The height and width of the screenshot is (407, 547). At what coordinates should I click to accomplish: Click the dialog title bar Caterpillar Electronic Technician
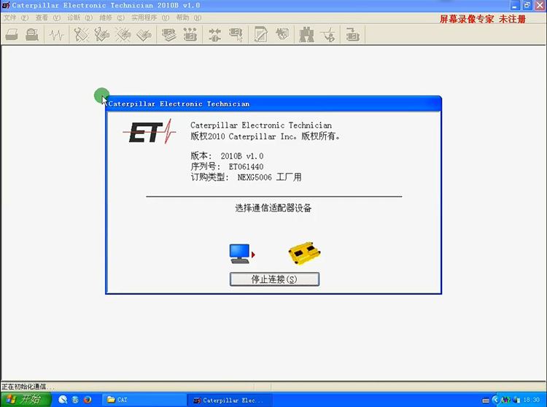273,104
